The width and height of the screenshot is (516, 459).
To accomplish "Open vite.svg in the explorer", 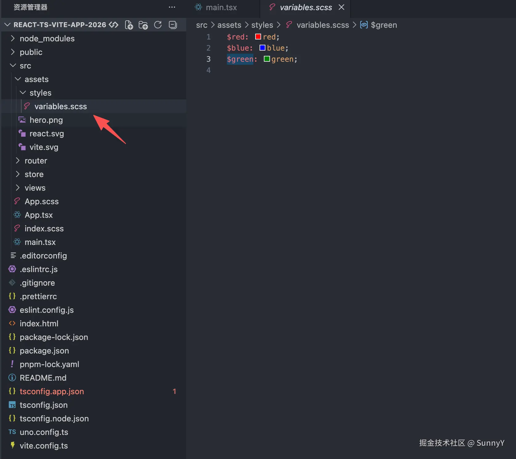I will coord(94,147).
